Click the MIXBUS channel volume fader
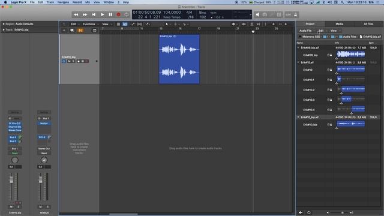Screen dimensions: 384x216 40,180
